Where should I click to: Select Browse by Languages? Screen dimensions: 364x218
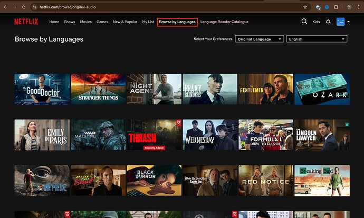point(177,22)
